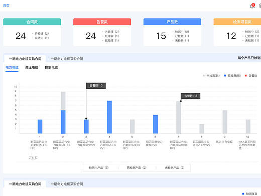Select the 检测中产品 (5) filter button
Image resolution: width=261 pixels, height=196 pixels.
(99, 168)
